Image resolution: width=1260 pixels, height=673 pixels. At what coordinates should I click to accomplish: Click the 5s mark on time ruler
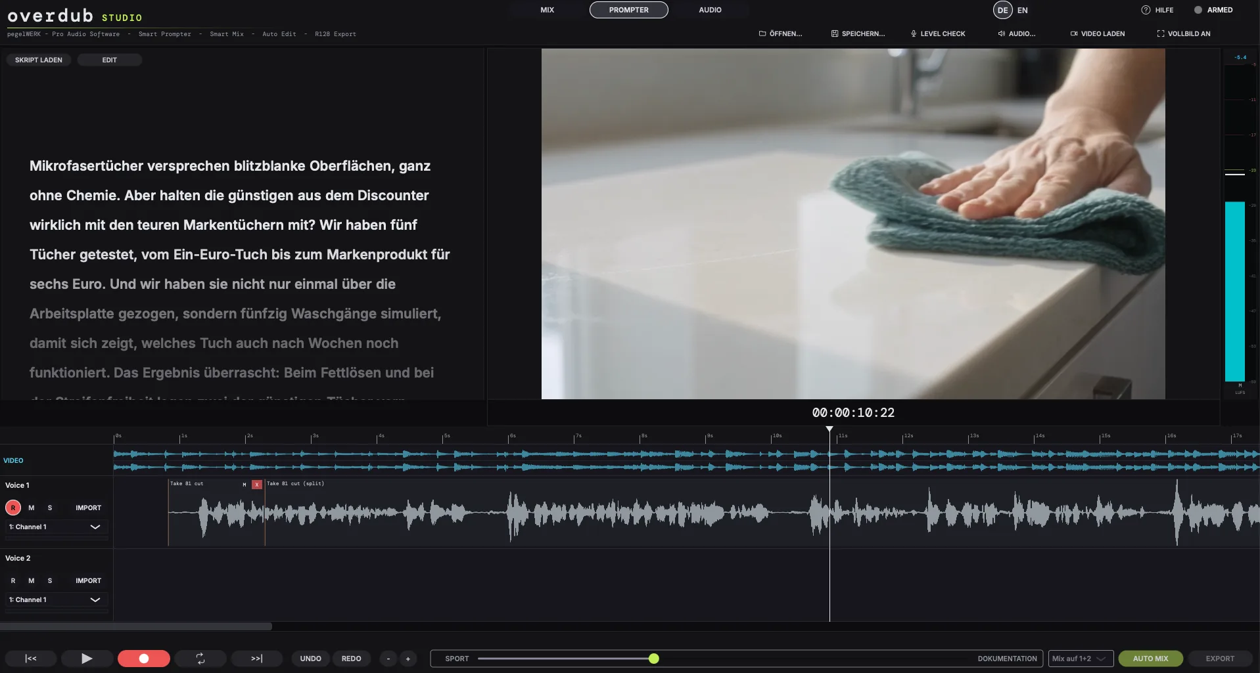coord(446,437)
